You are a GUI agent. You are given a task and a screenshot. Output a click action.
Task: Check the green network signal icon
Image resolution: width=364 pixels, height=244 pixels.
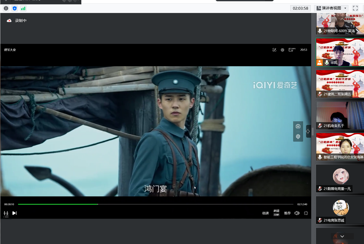(23, 8)
